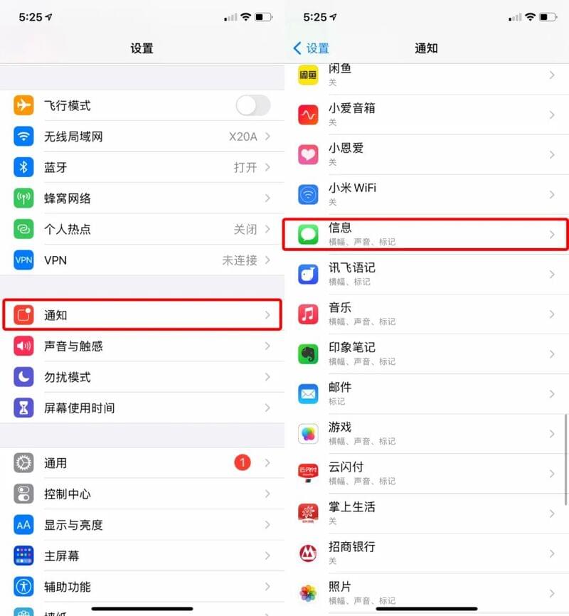Screen dimensions: 569x616
Task: Select the red 通知 notifications icon
Action: (23, 315)
